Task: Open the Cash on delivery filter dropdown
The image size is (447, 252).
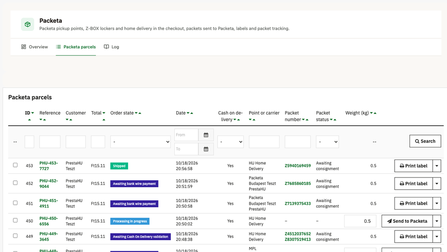Action: point(230,142)
